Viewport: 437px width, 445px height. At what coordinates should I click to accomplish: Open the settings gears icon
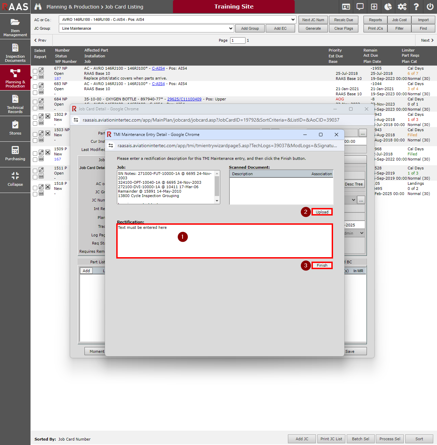pyautogui.click(x=402, y=7)
